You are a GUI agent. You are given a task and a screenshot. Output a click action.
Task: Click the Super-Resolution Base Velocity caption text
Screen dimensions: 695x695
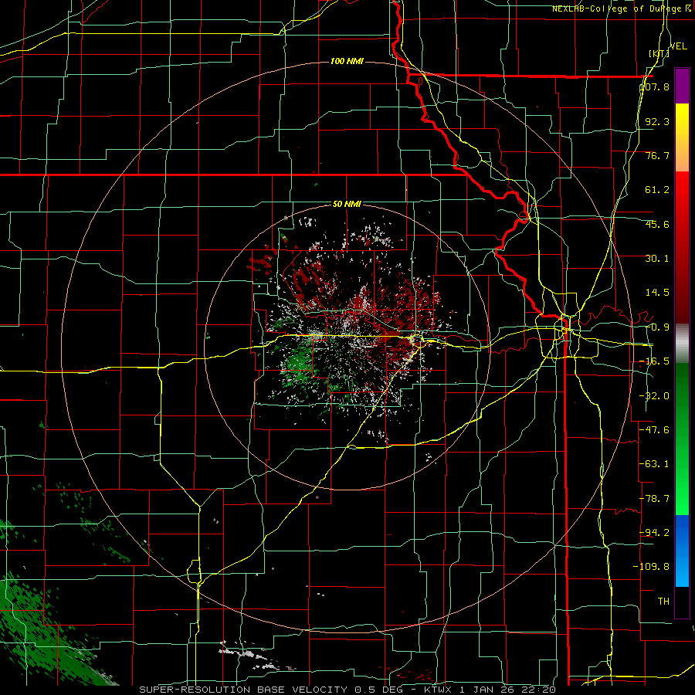347,690
